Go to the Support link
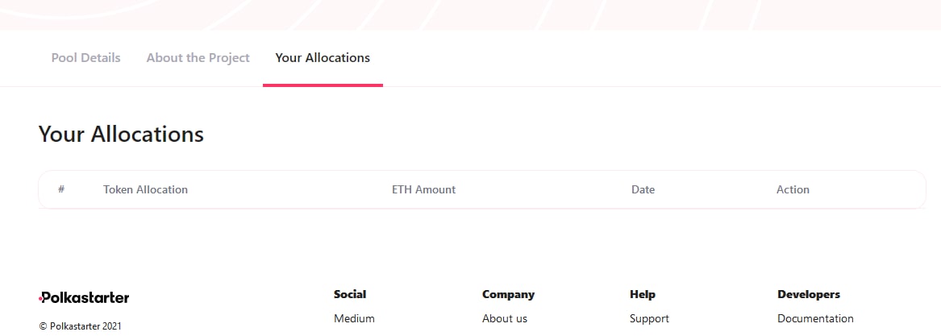The width and height of the screenshot is (941, 336). (x=649, y=318)
